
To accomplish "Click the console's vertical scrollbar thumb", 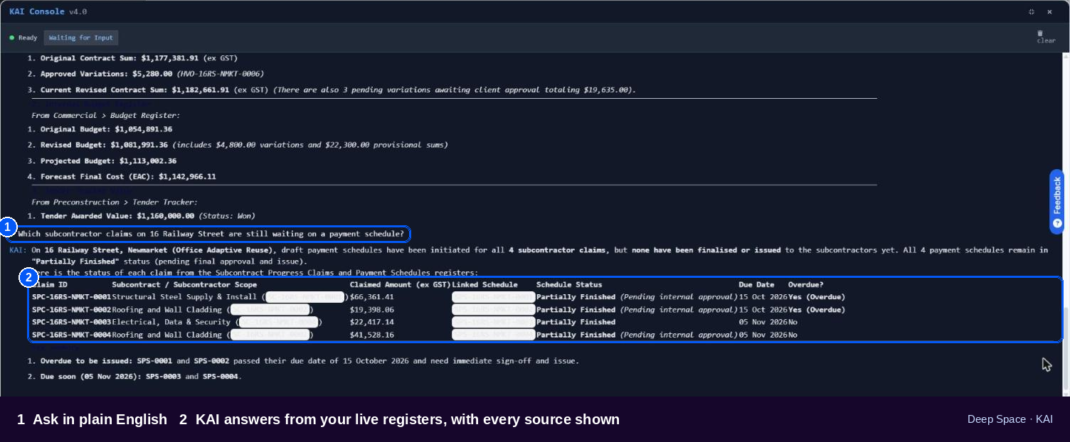I will (1066, 348).
